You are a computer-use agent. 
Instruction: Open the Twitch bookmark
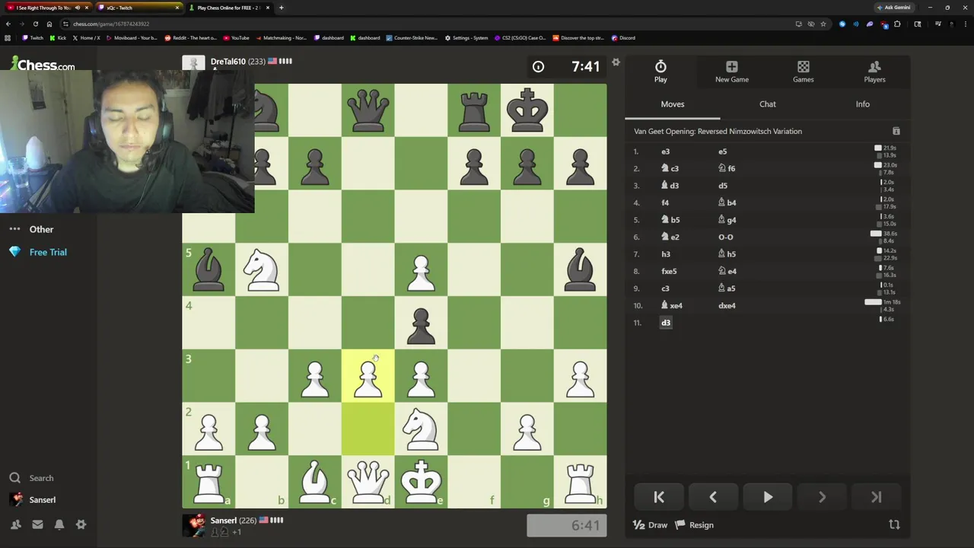coord(33,38)
